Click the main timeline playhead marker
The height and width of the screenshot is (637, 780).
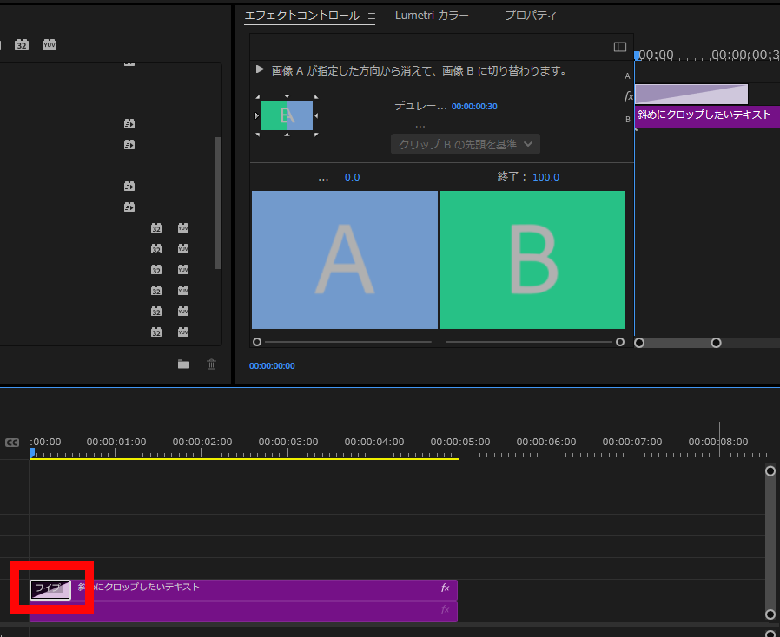[32, 453]
